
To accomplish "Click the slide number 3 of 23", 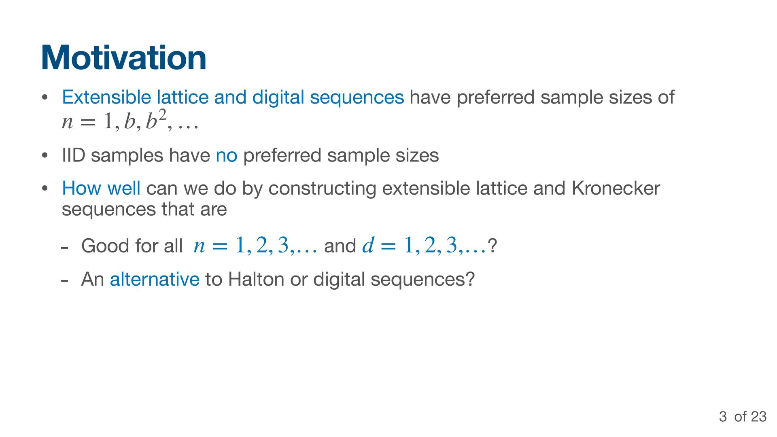I will click(743, 417).
